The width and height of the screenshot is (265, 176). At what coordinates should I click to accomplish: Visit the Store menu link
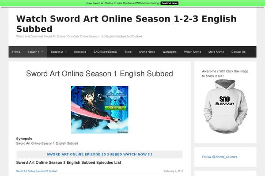(128, 52)
